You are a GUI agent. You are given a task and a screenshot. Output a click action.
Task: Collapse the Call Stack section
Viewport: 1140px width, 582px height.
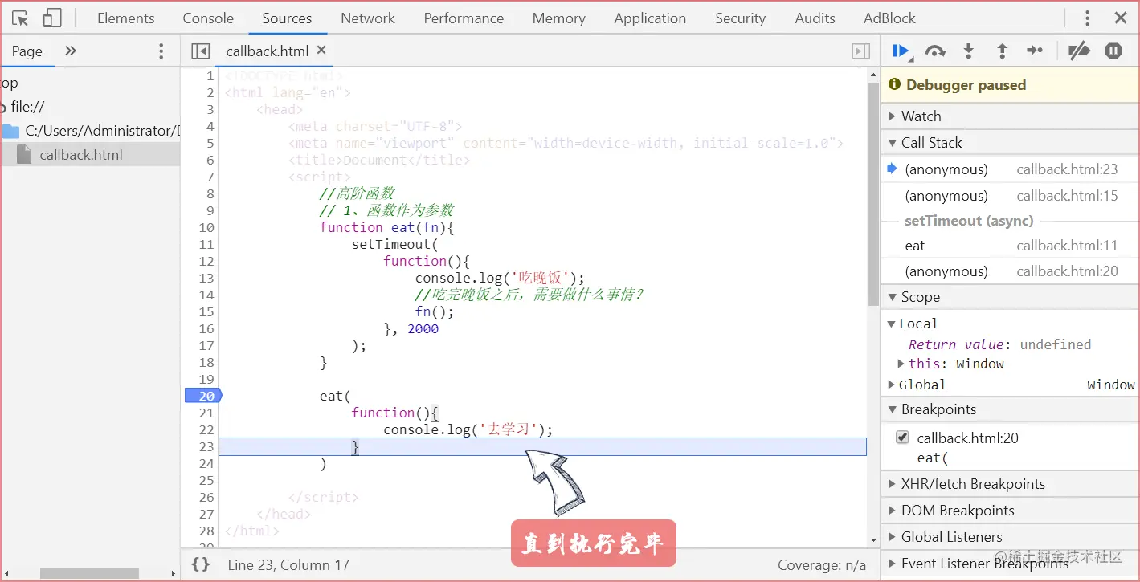[x=1011, y=143]
